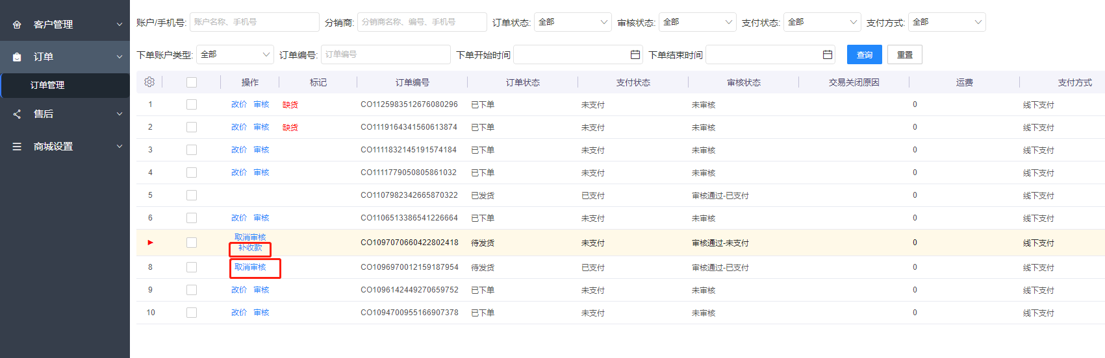Screen dimensions: 1105x358
Task: Expand the 商城设置 sidebar menu
Action: coord(65,147)
